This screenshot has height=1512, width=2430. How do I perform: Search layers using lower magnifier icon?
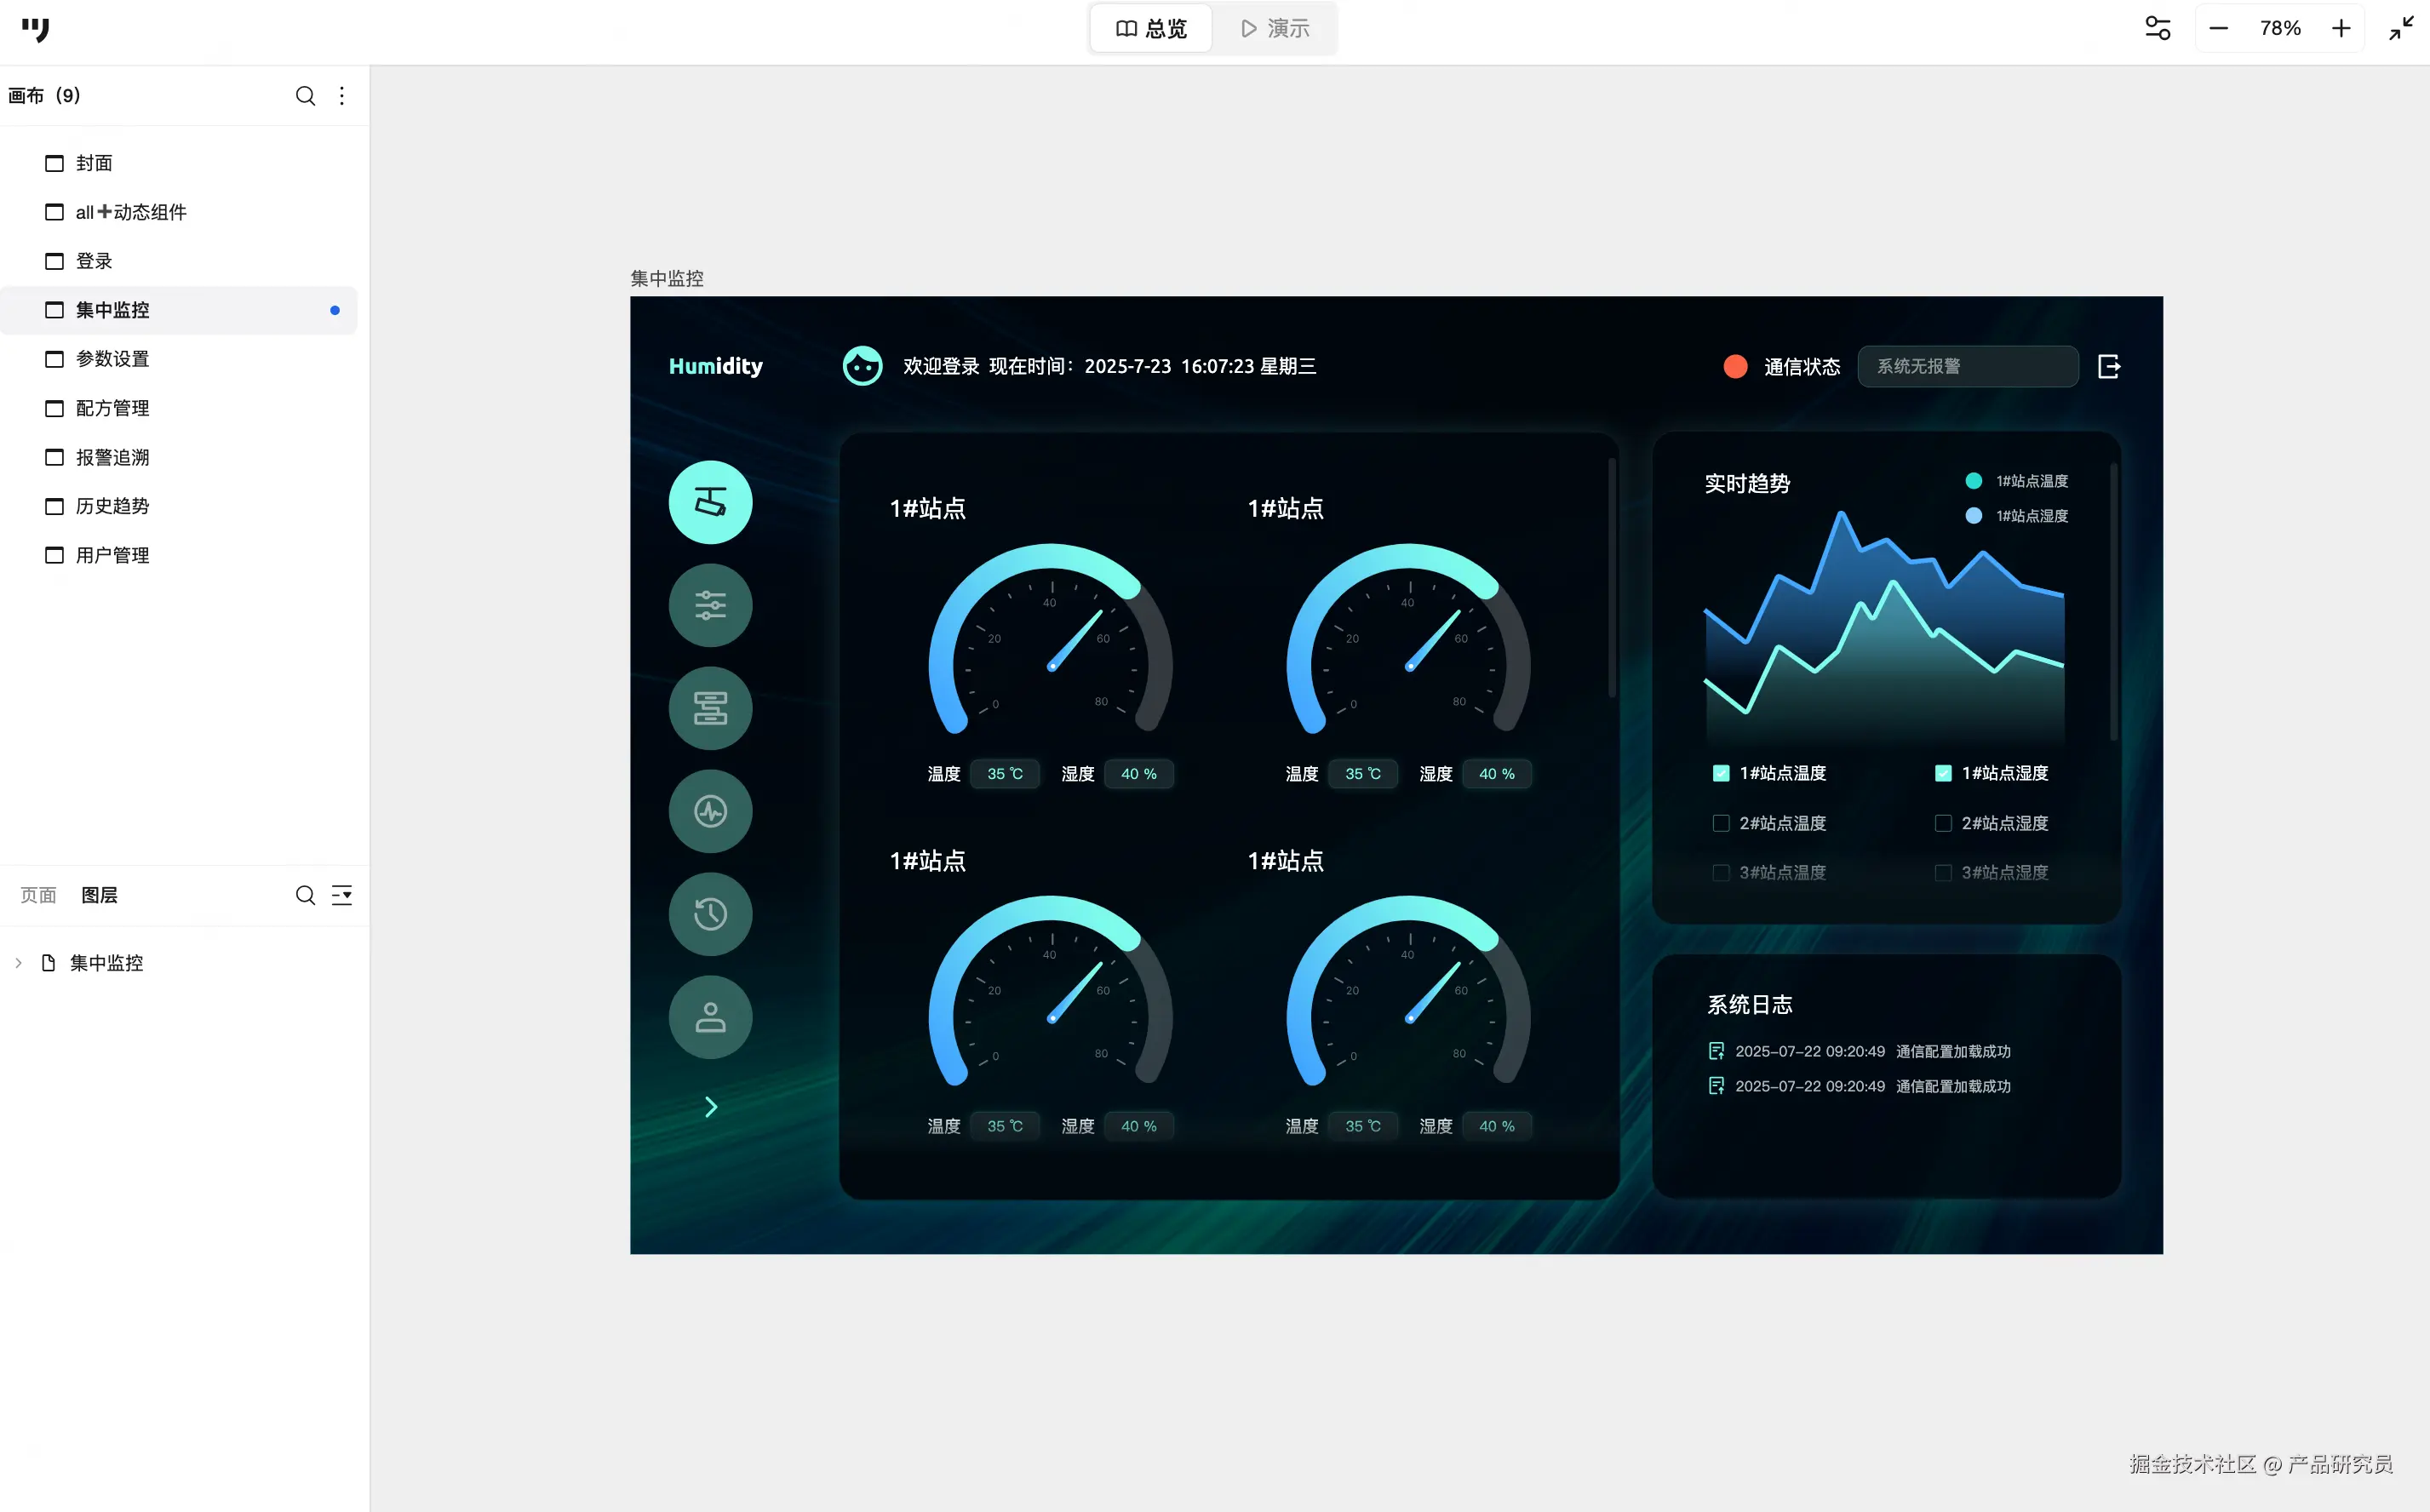pyautogui.click(x=305, y=895)
